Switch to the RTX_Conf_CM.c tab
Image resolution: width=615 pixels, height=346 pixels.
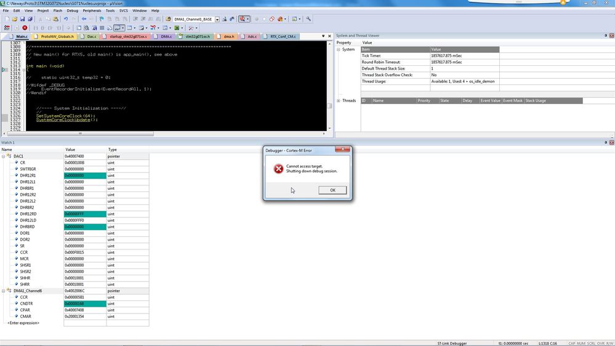click(x=280, y=36)
